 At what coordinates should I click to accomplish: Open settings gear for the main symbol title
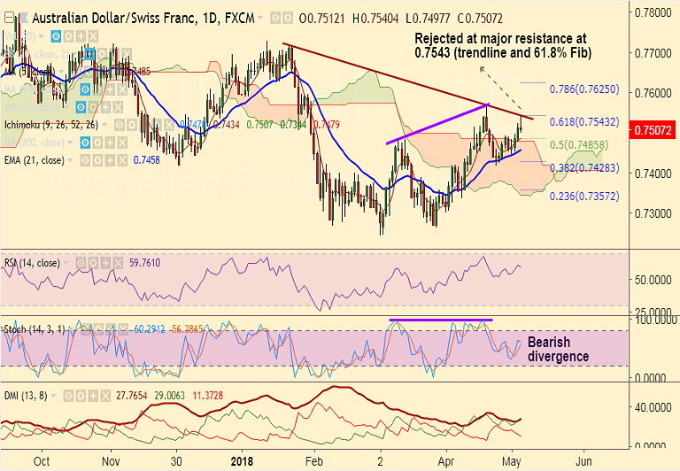tap(288, 19)
